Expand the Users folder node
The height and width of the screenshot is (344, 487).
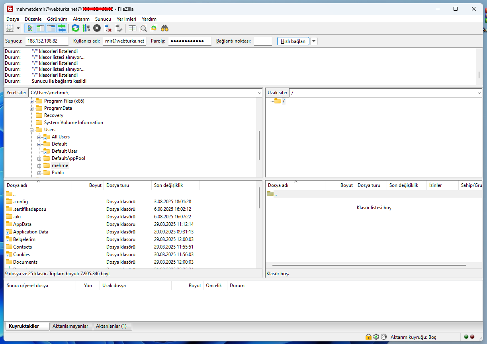pos(32,129)
